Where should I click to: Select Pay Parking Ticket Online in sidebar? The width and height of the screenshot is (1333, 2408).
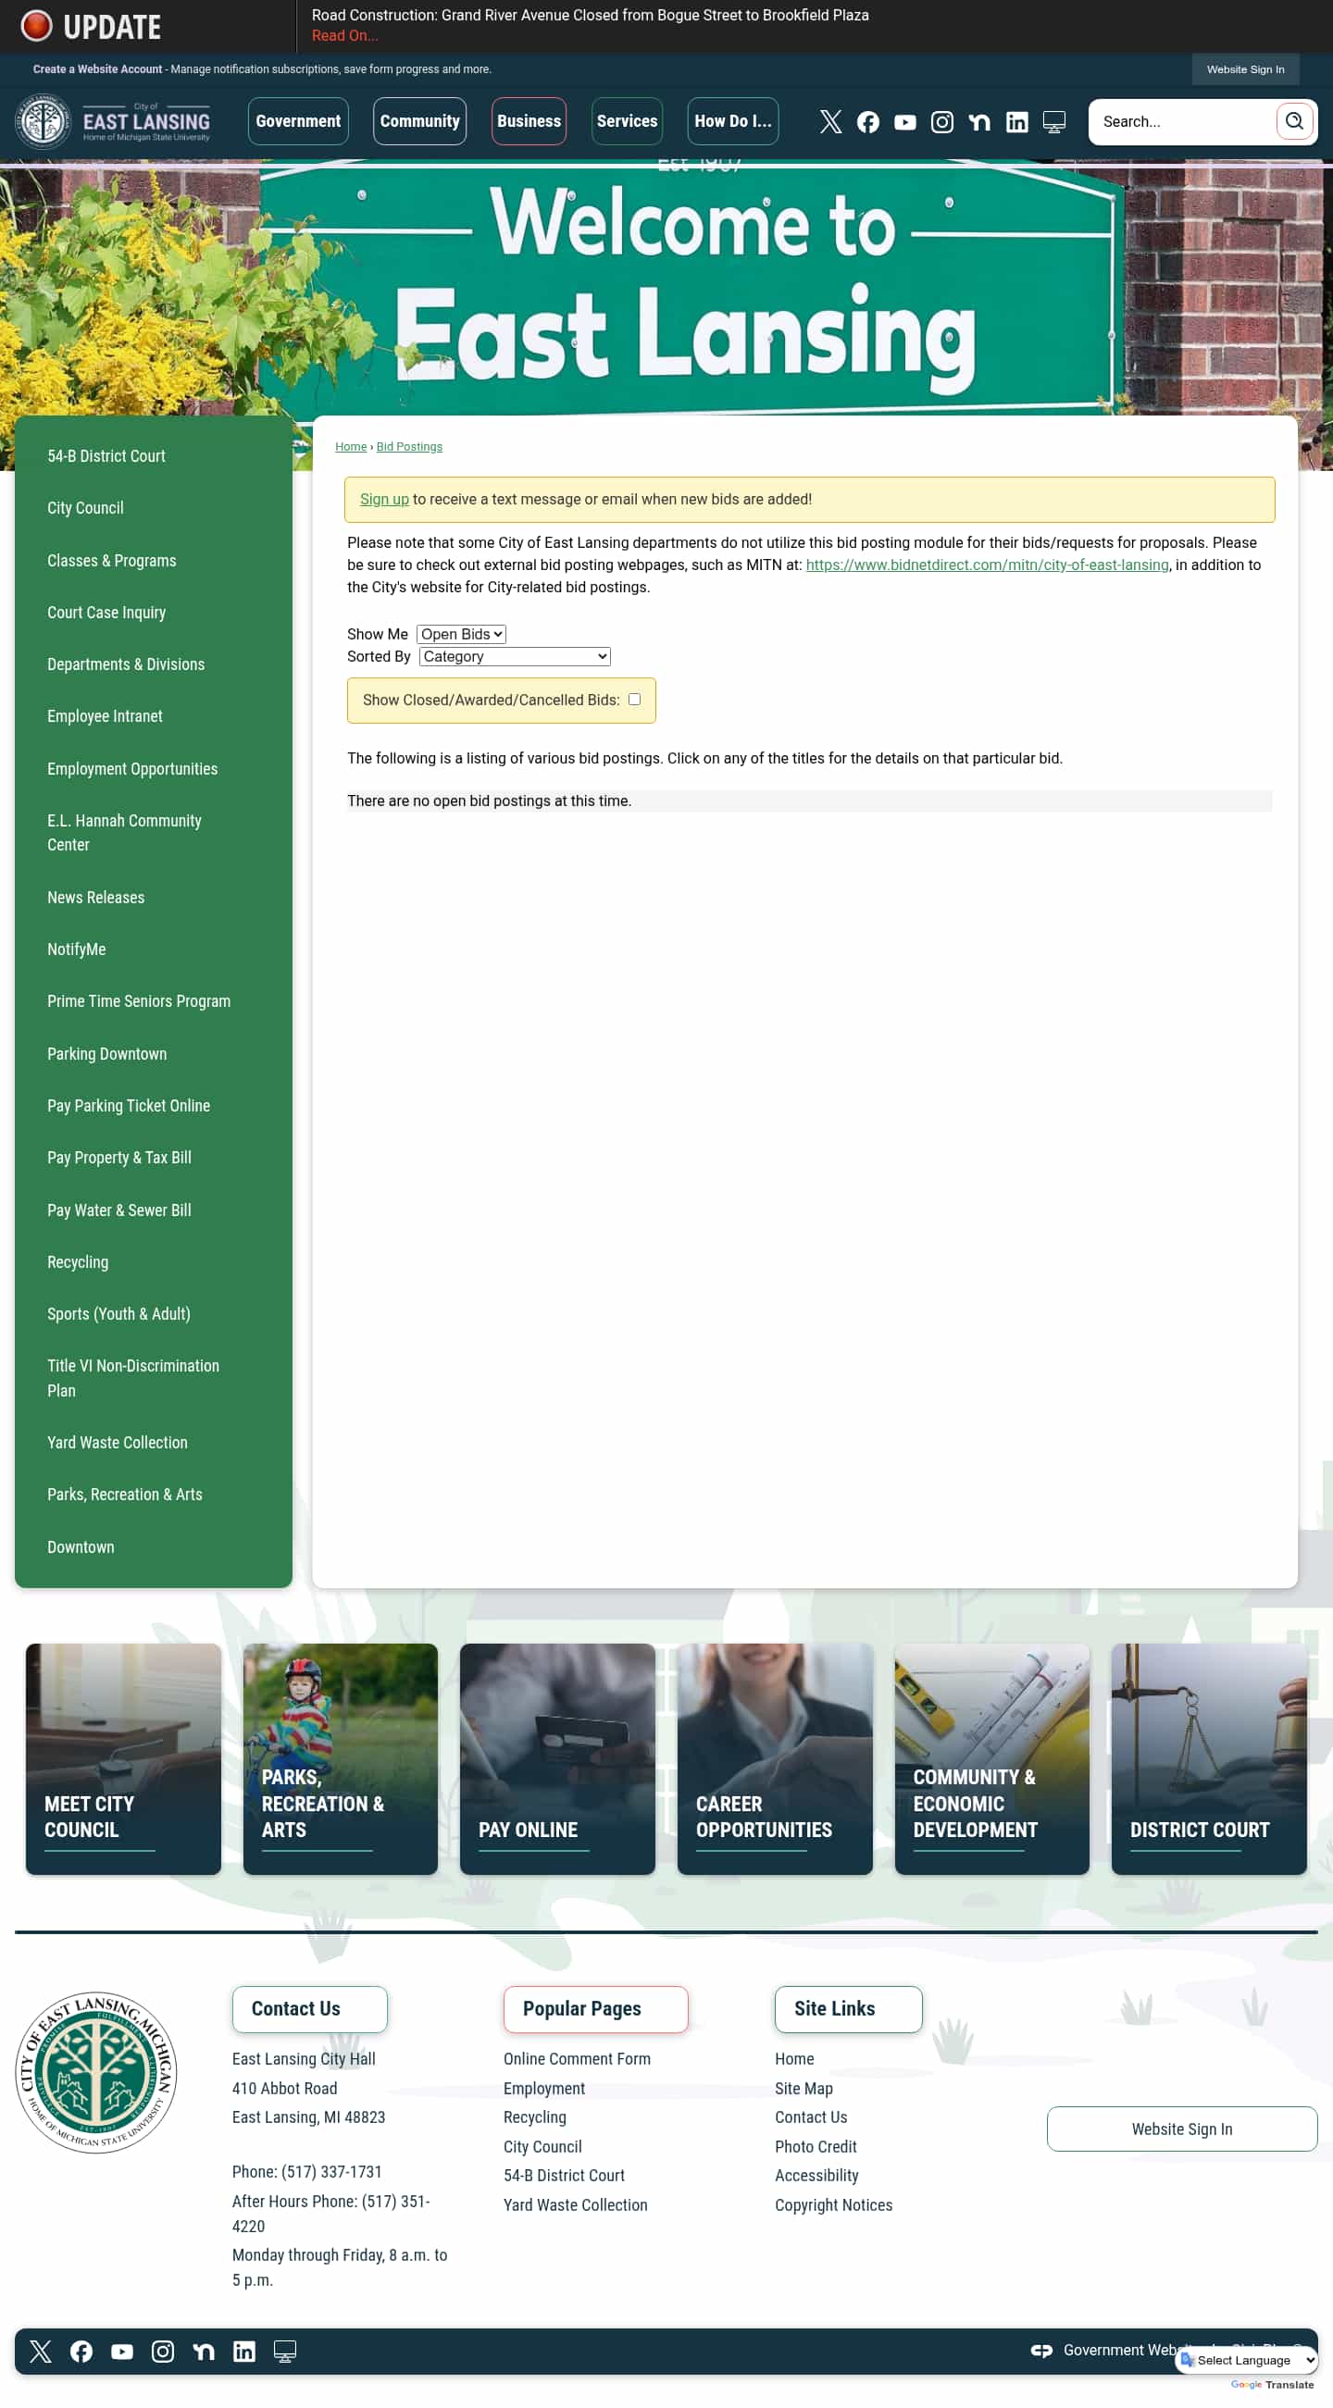pyautogui.click(x=129, y=1105)
